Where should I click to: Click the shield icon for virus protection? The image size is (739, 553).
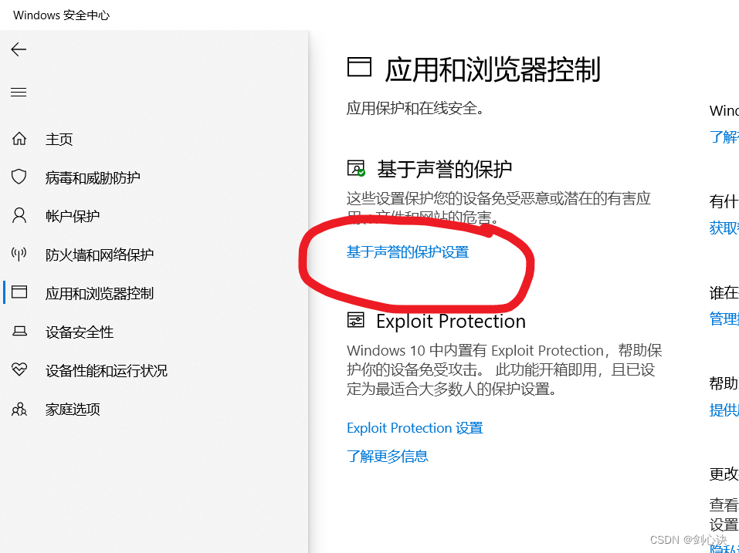(19, 177)
